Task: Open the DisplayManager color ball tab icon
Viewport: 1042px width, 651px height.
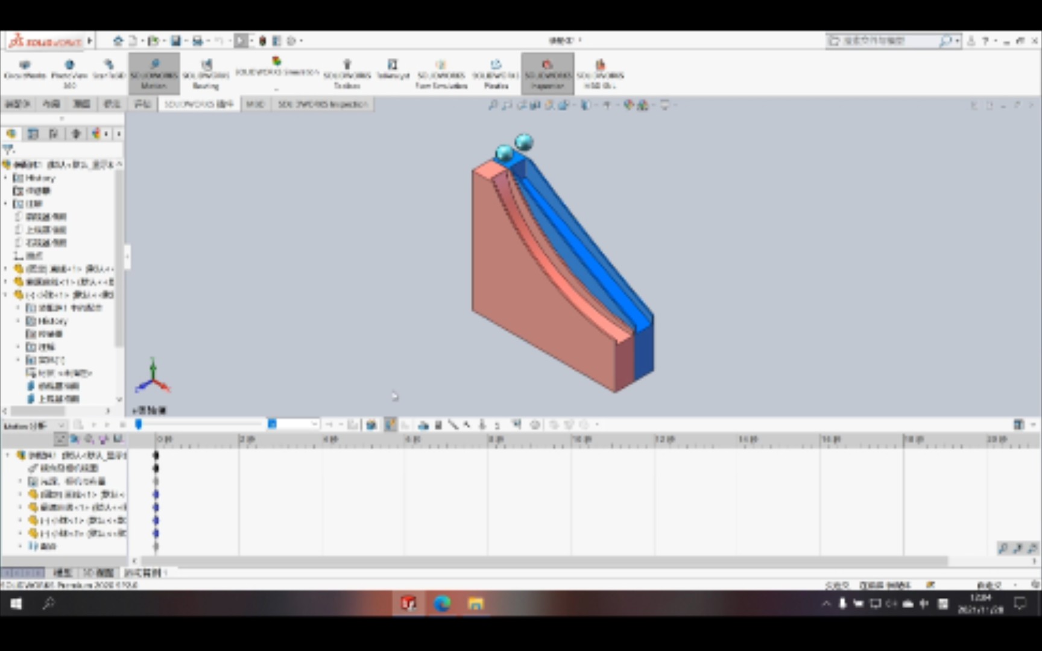Action: point(96,134)
